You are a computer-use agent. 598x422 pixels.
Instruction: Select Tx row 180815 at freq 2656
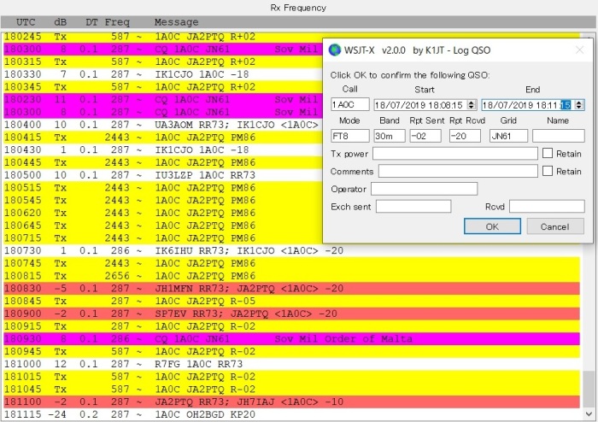coord(292,276)
